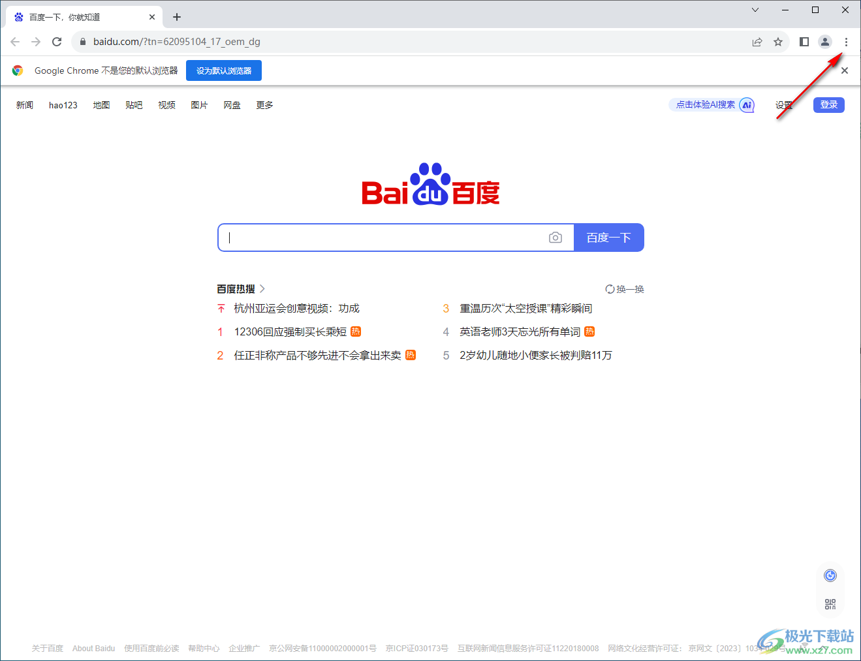The image size is (861, 661).
Task: Open hot search 12306回应强制买长乘短
Action: [x=290, y=332]
